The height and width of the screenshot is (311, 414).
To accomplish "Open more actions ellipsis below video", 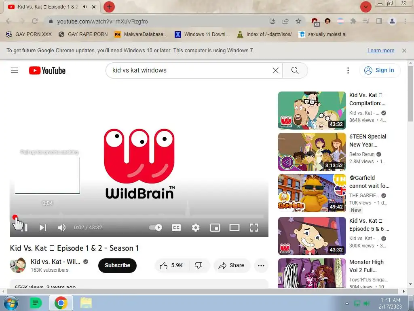I will pos(261,266).
